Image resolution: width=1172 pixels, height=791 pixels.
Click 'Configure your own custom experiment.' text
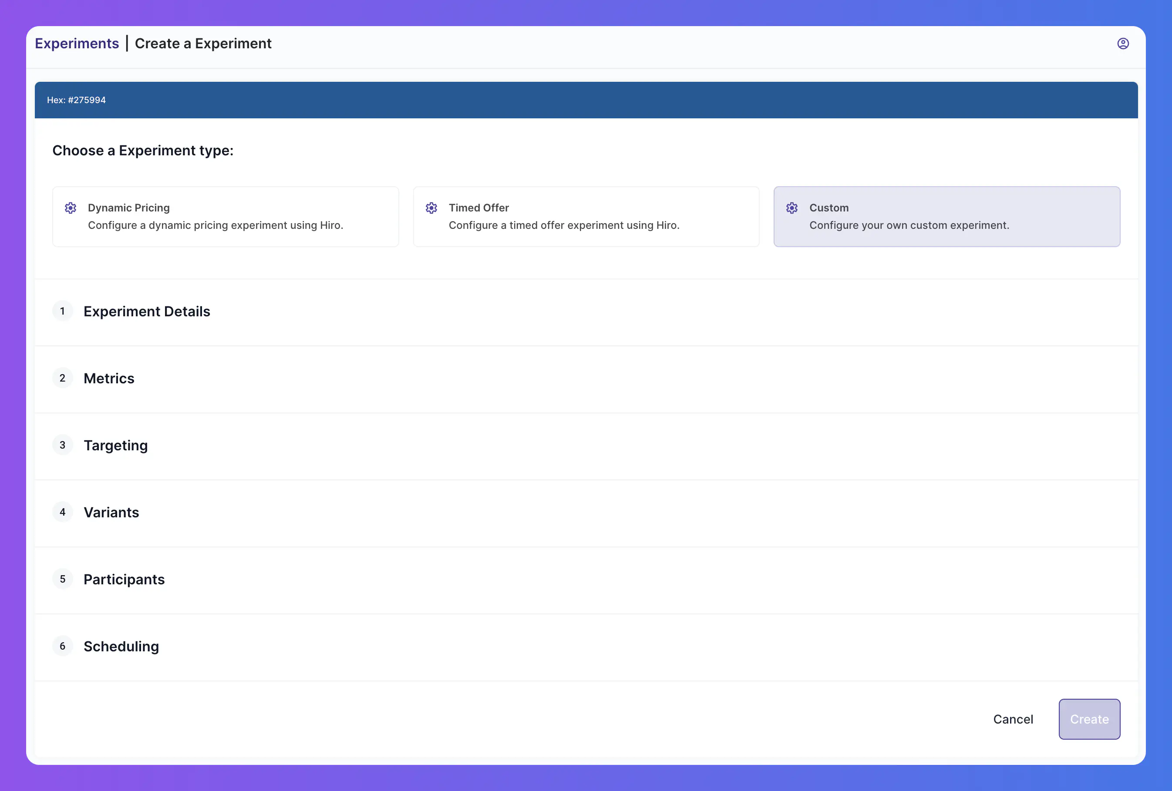point(909,225)
